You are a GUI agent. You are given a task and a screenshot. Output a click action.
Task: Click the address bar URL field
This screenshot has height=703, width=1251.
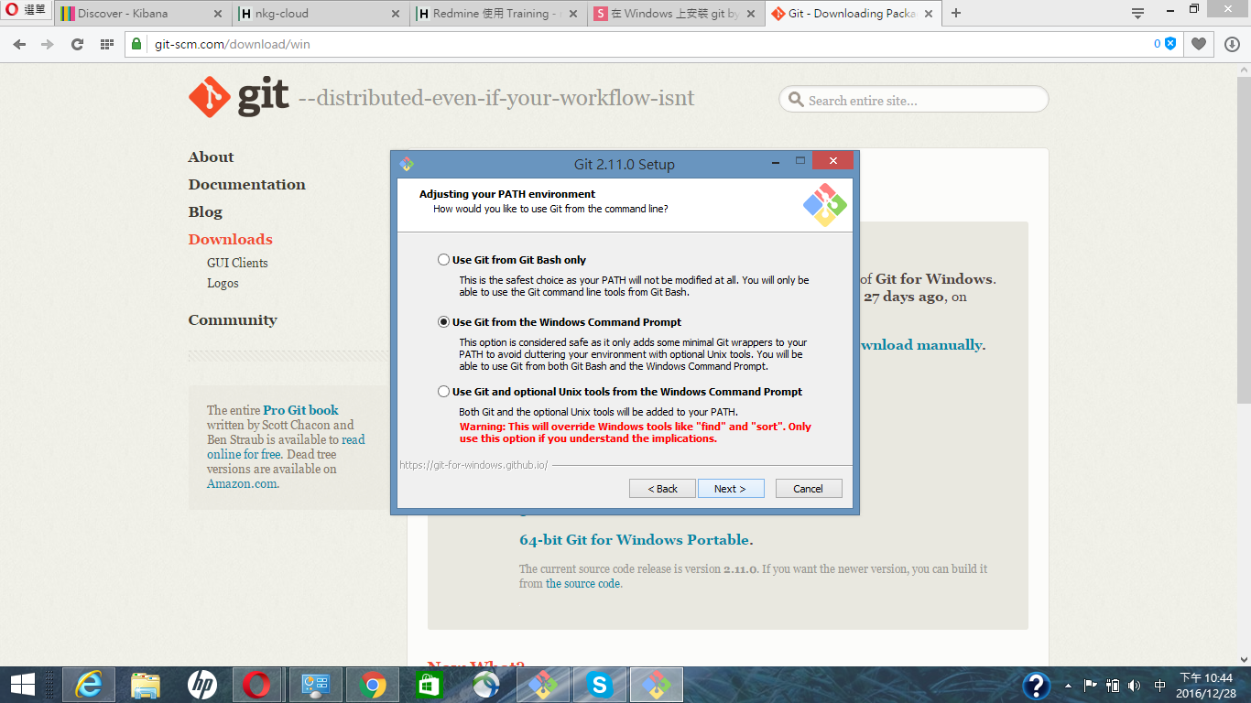(x=641, y=44)
